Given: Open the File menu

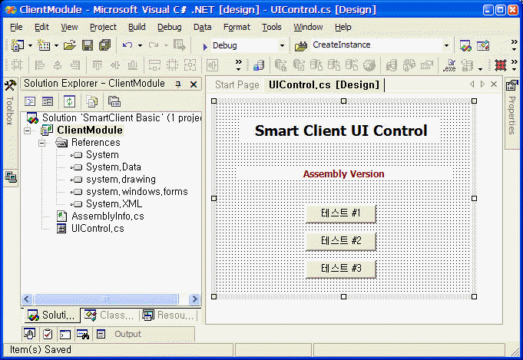Looking at the screenshot, I should coord(16,27).
